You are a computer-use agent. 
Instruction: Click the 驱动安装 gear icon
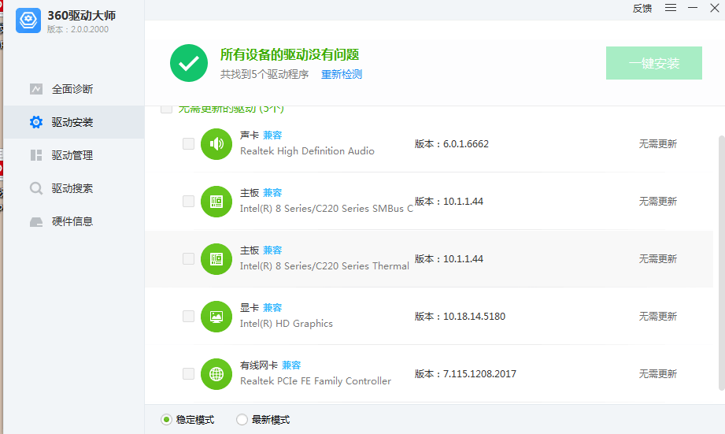(x=36, y=122)
